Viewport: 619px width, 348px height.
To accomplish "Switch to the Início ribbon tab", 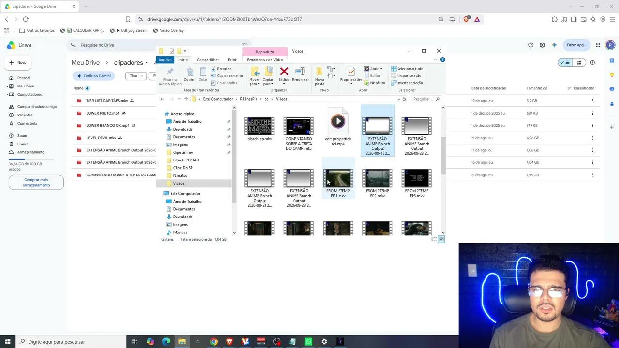I will 183,60.
